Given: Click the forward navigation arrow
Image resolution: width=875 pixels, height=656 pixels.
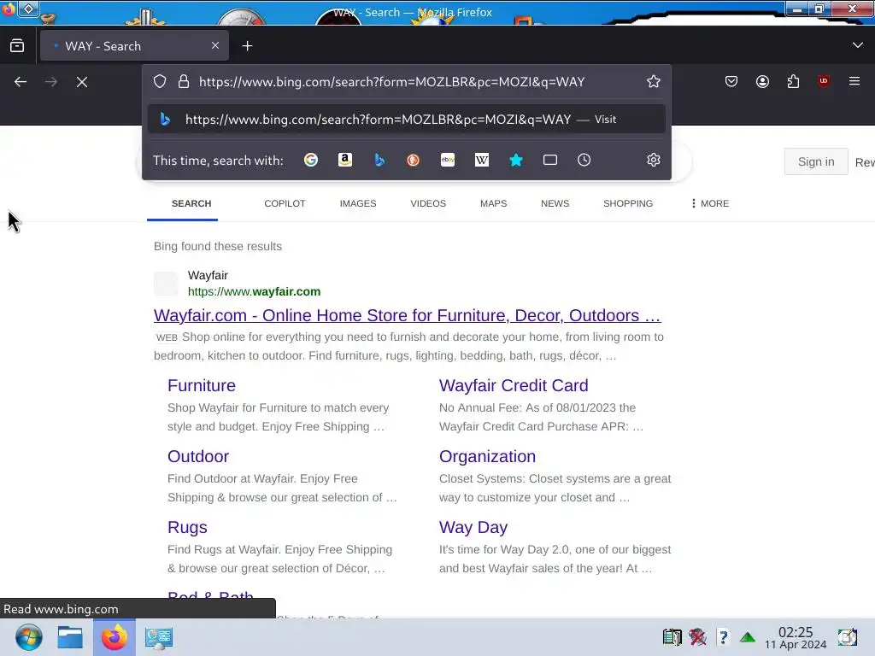Looking at the screenshot, I should [51, 82].
